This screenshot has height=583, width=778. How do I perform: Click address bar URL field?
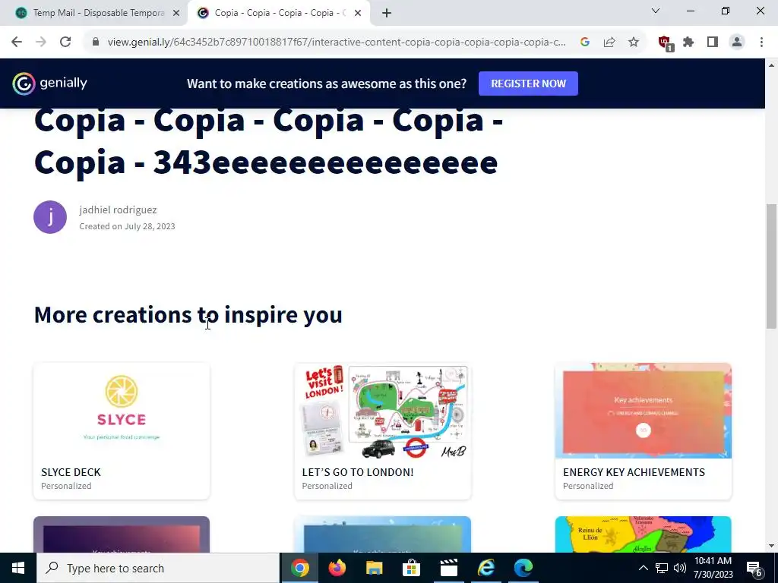(337, 43)
